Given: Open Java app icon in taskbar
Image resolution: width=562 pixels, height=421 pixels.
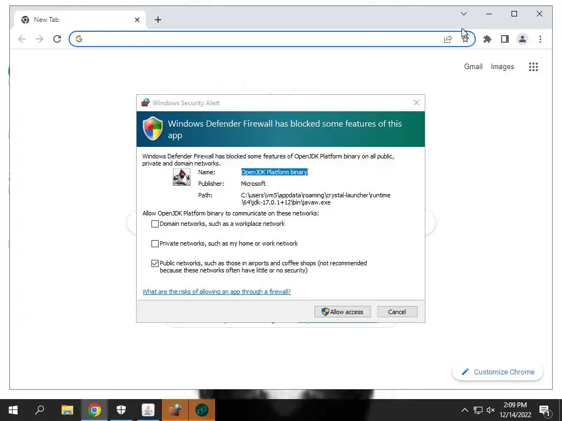Looking at the screenshot, I should pyautogui.click(x=148, y=410).
